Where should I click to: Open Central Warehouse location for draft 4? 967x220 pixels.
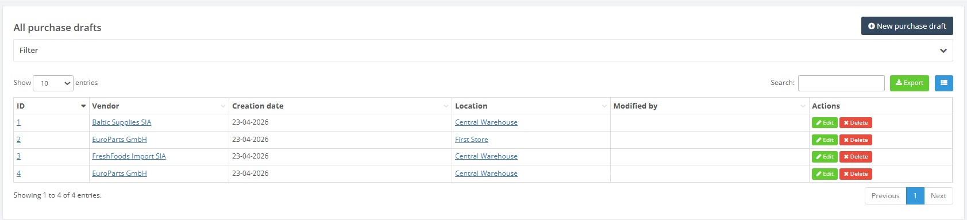pyautogui.click(x=486, y=173)
